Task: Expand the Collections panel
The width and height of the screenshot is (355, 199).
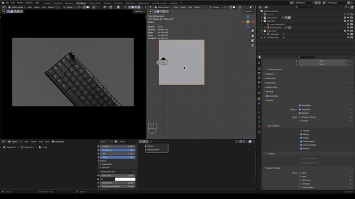Action: pos(271,78)
